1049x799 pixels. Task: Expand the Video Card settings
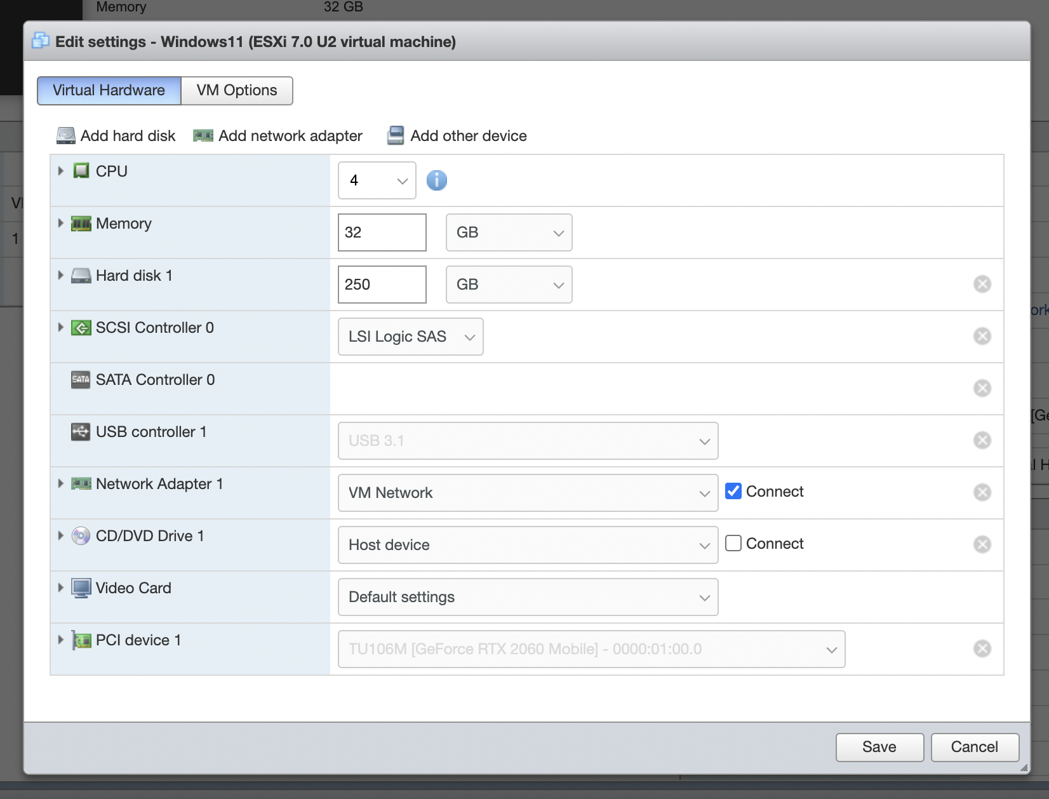point(61,588)
